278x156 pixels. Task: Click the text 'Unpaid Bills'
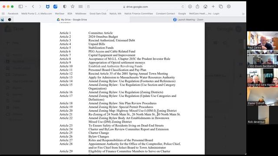click(x=96, y=44)
